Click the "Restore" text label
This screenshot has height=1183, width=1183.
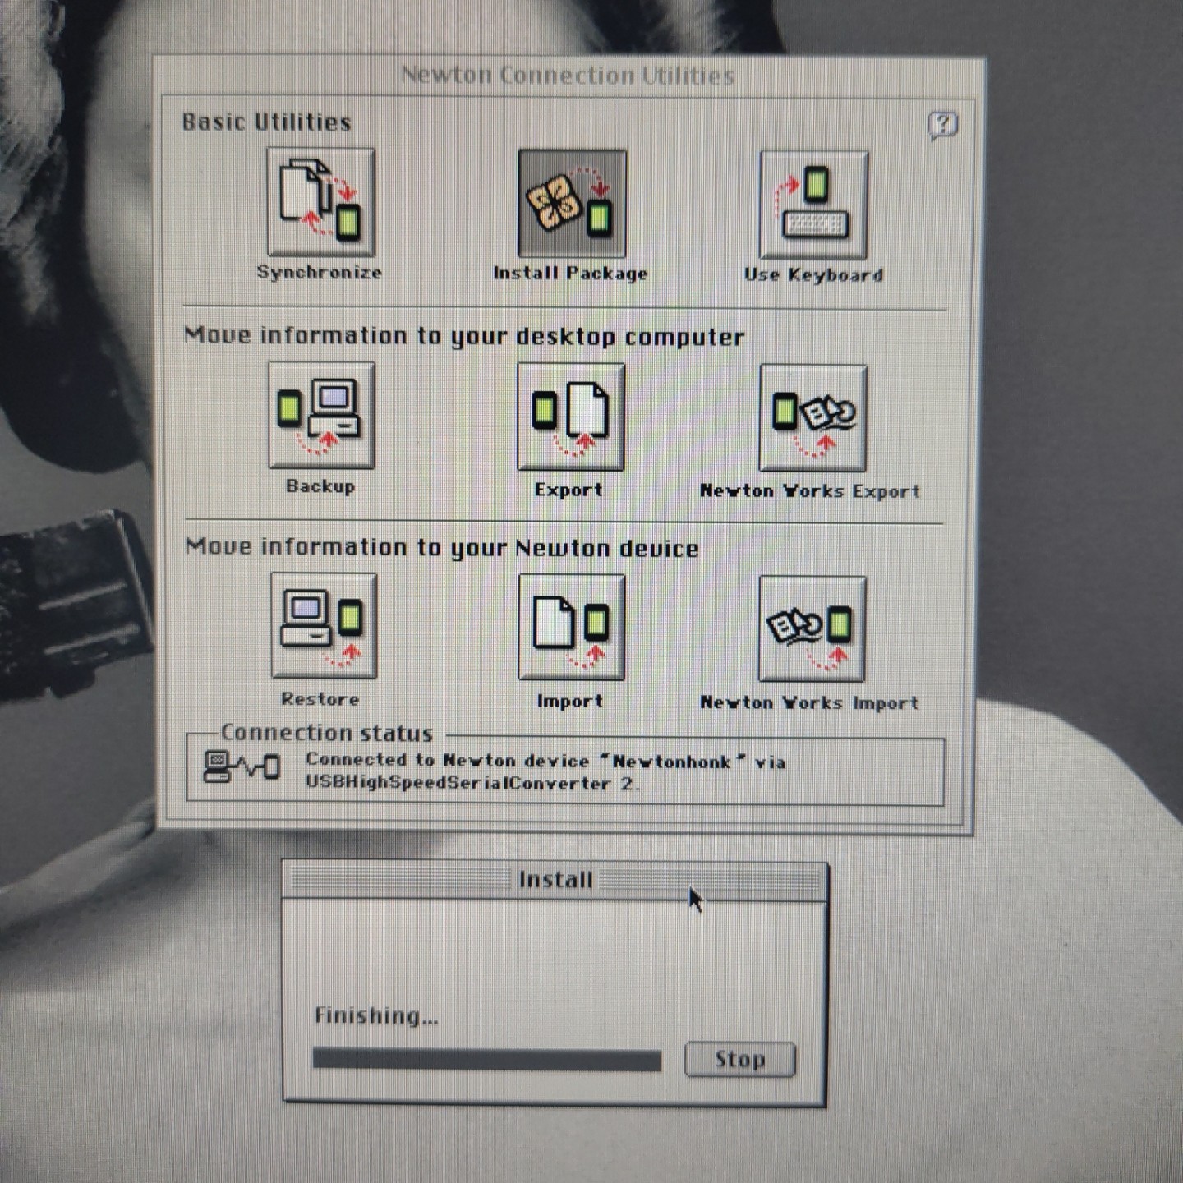[320, 699]
